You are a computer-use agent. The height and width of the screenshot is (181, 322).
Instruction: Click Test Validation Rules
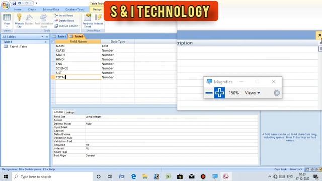[44, 21]
